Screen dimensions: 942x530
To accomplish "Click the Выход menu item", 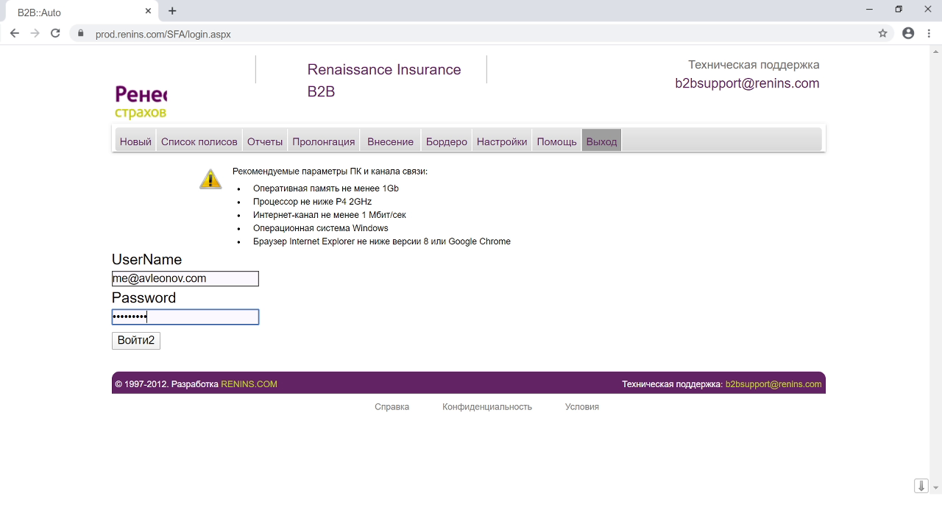I will [x=601, y=141].
